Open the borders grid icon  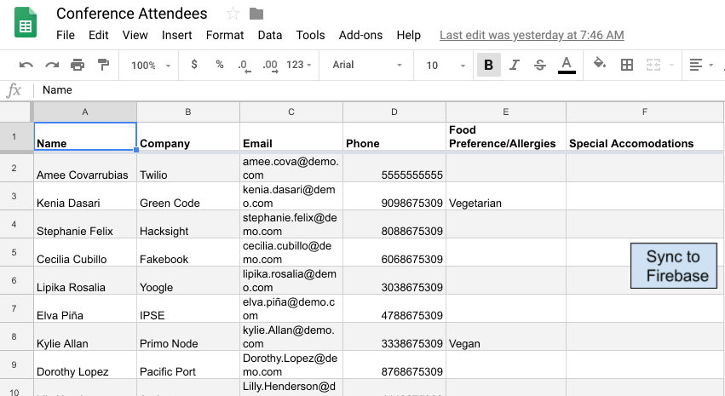627,65
